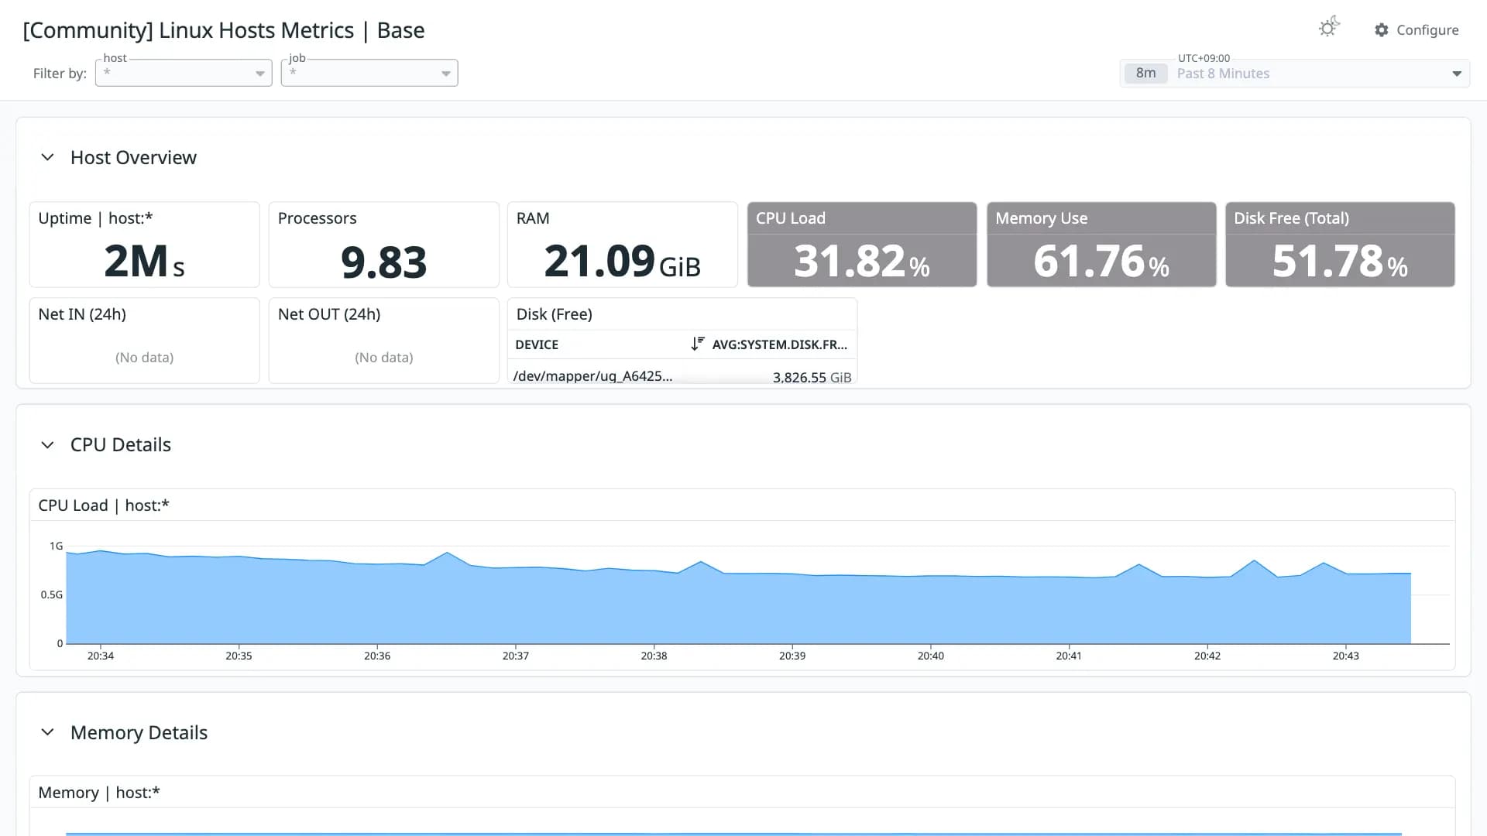Screen dimensions: 1487x836
Task: Click the DEVICE column header
Action: (x=537, y=344)
